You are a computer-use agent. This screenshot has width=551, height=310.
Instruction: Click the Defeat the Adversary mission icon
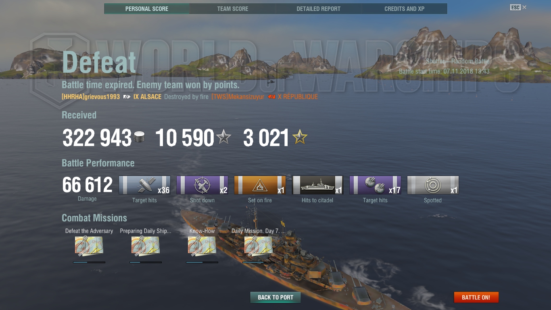coord(89,246)
